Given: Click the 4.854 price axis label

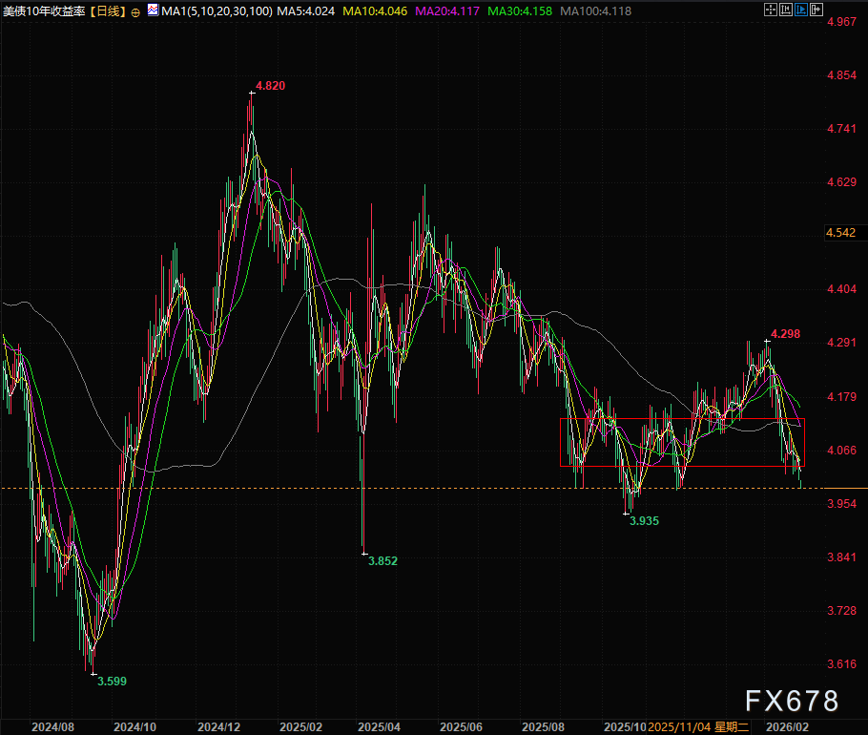Looking at the screenshot, I should [x=841, y=75].
